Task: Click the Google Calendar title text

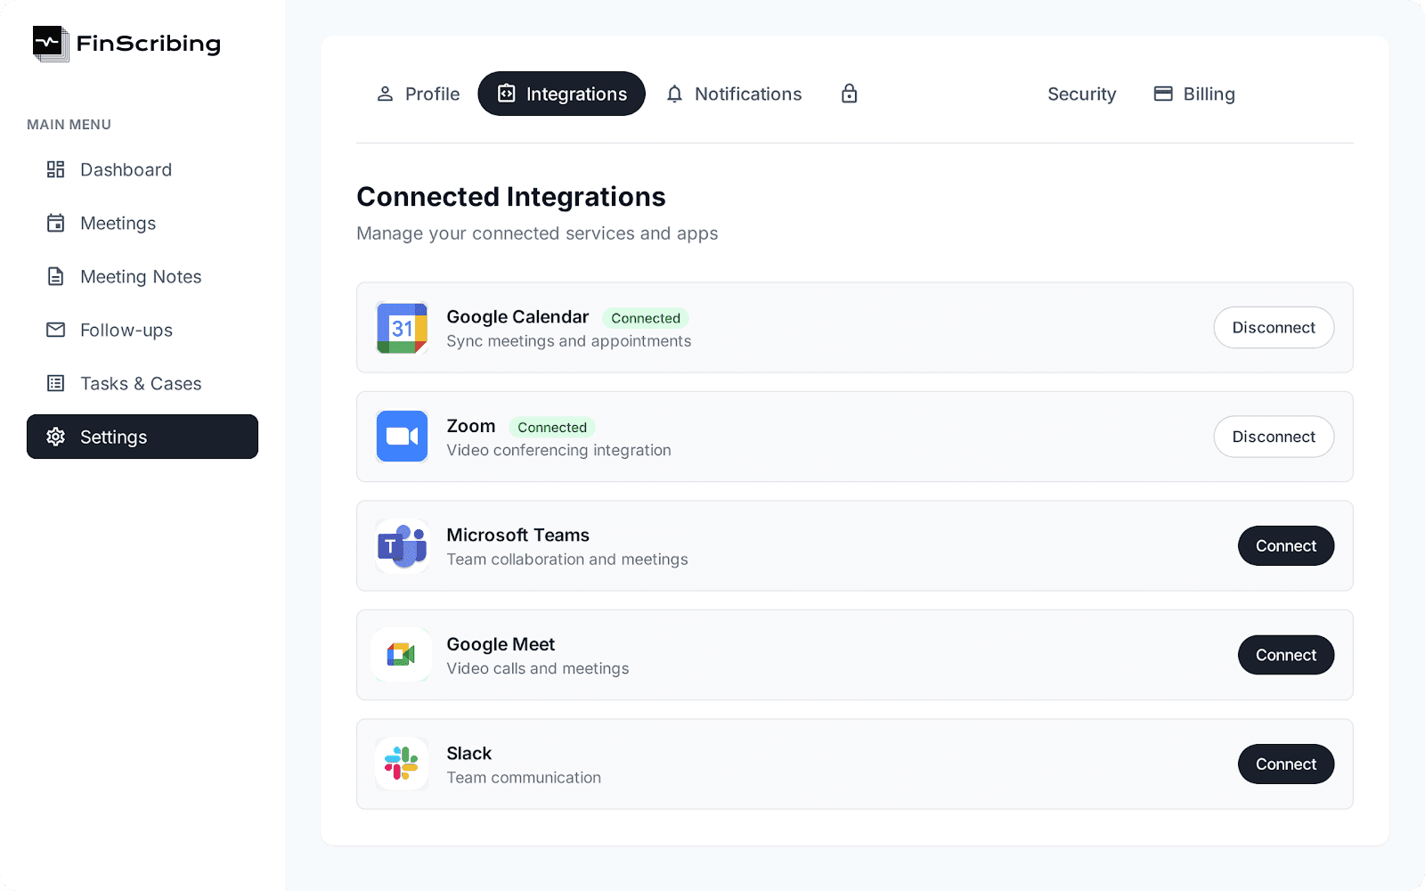Action: 517,317
